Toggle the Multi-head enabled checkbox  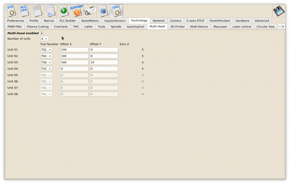pos(42,33)
